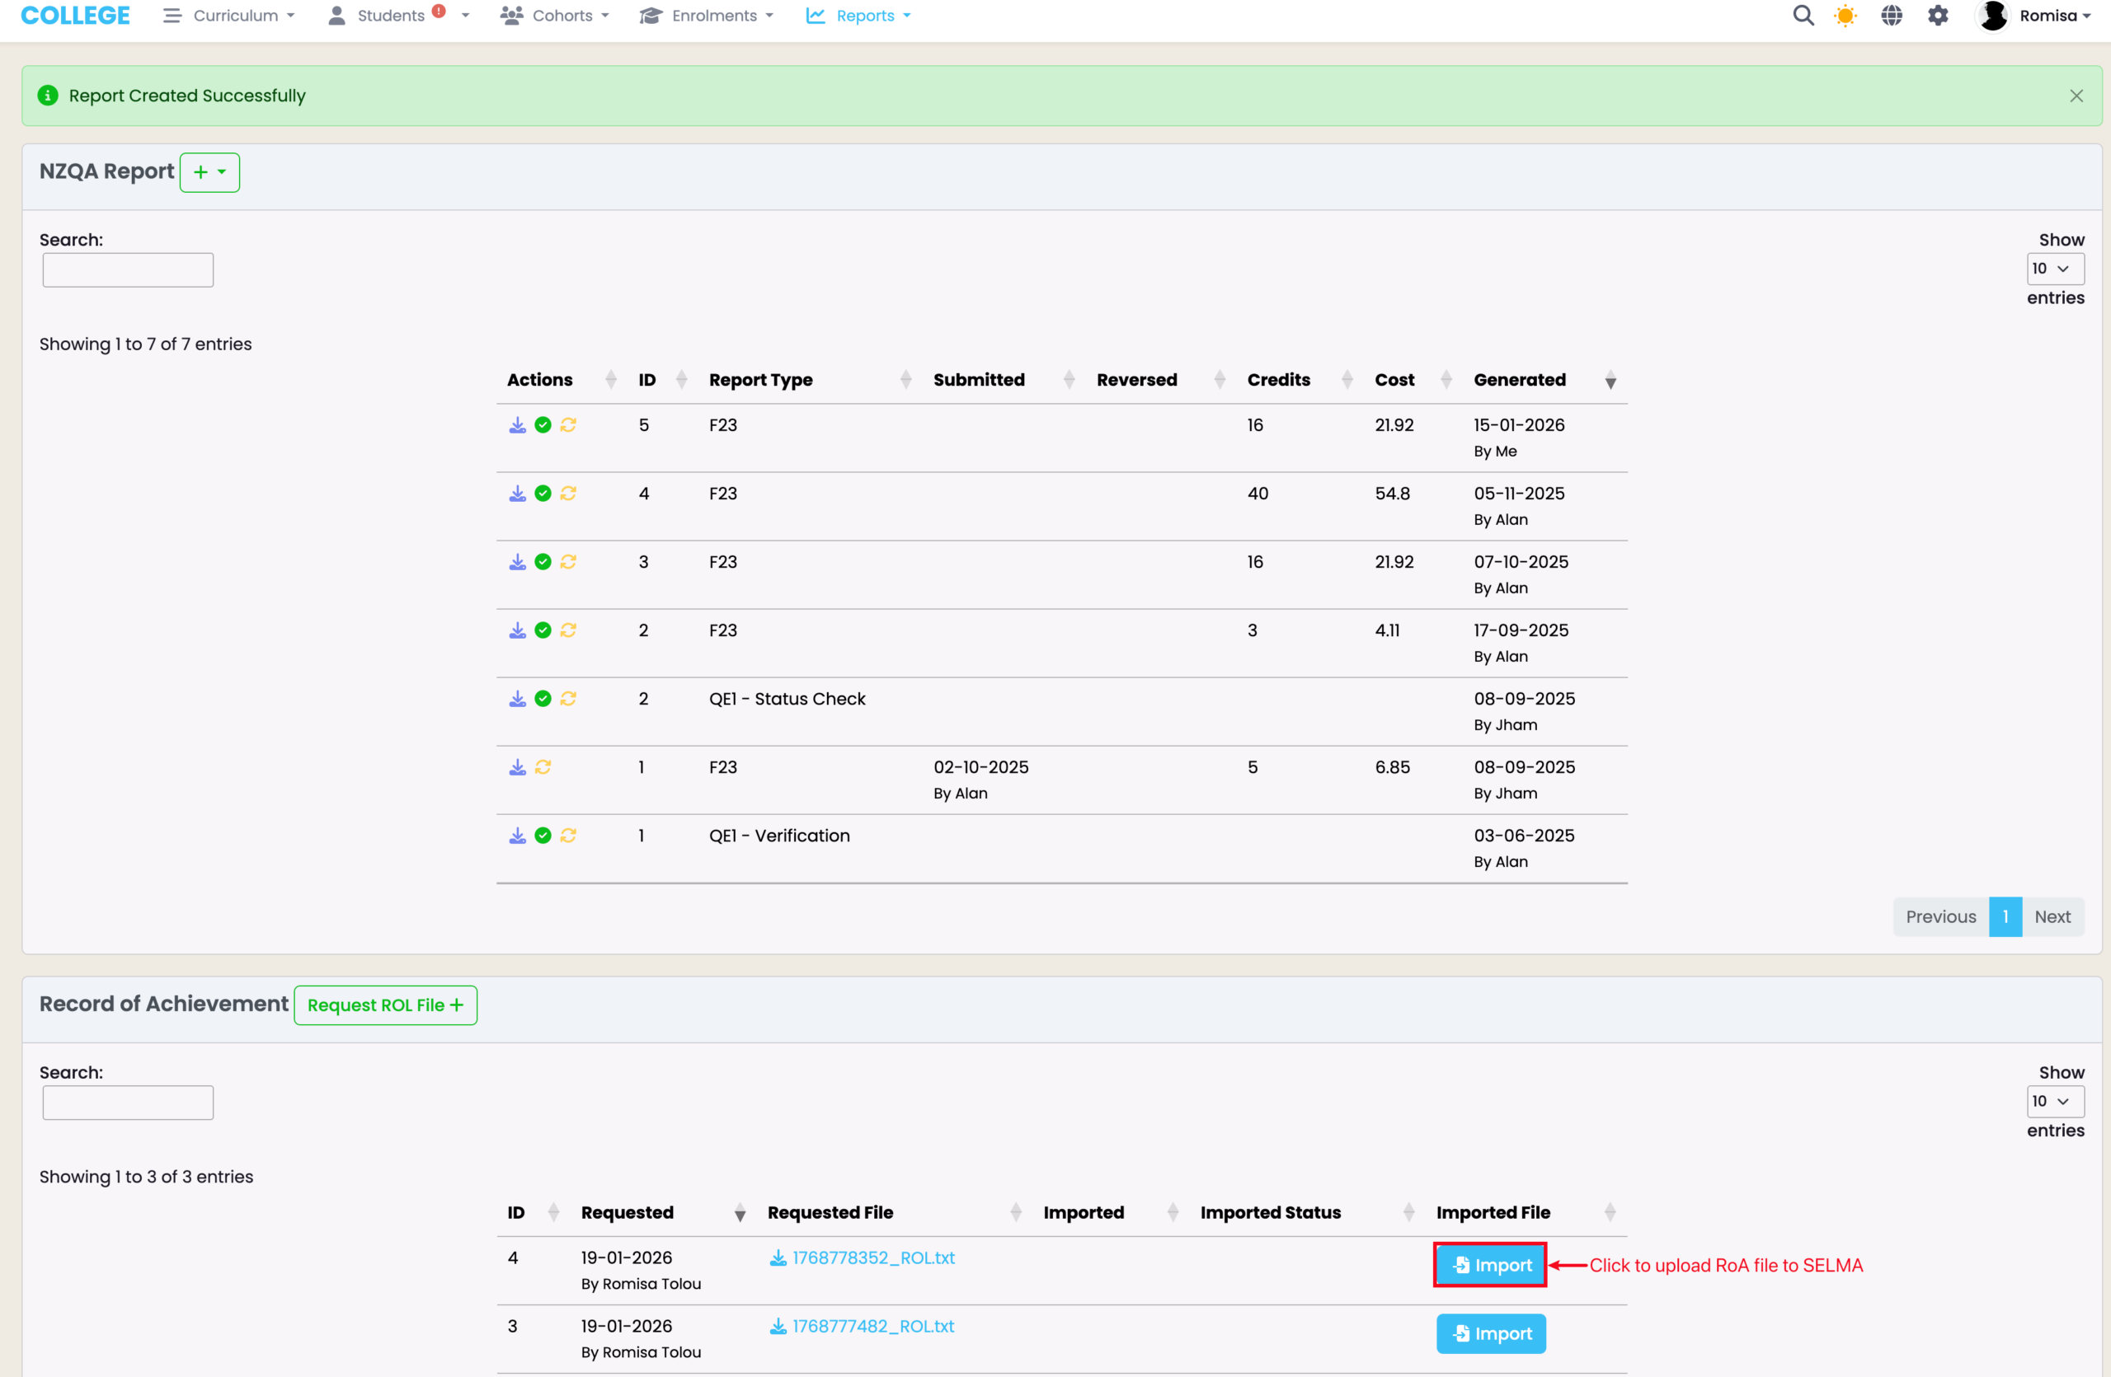Click Import button for ROL ID 3
2111x1377 pixels.
tap(1490, 1333)
